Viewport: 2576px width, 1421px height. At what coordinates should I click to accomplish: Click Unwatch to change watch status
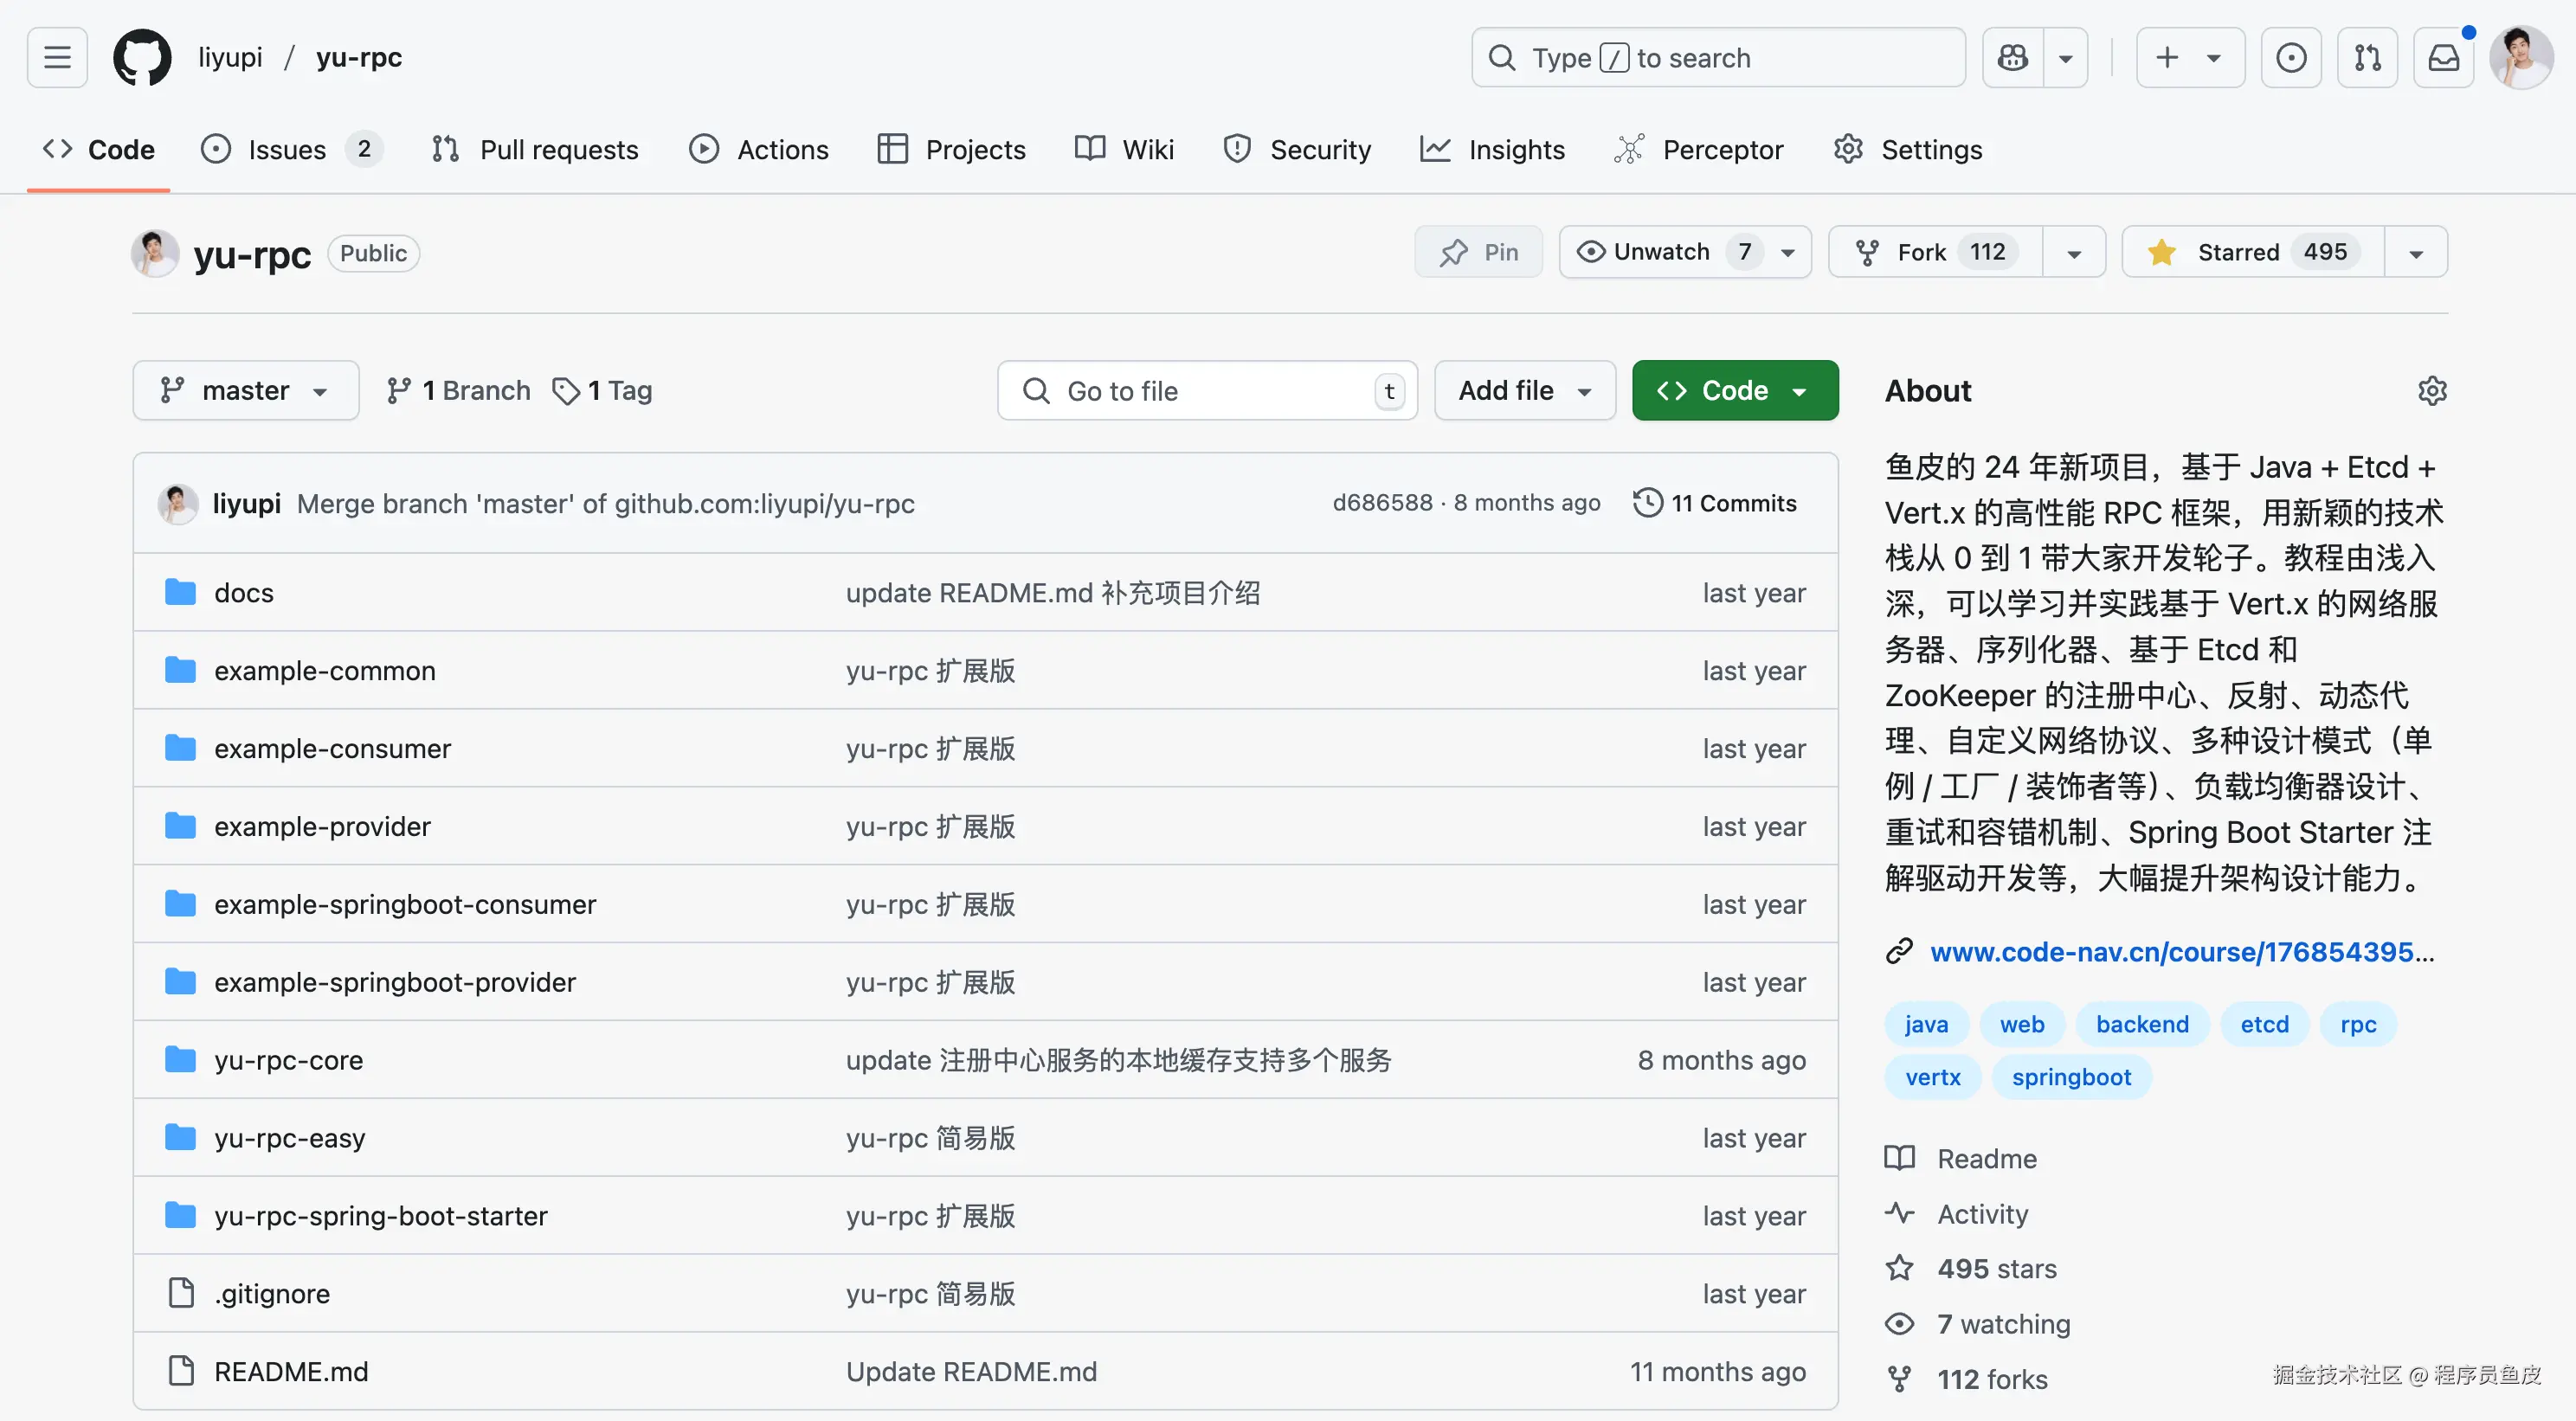click(1662, 252)
